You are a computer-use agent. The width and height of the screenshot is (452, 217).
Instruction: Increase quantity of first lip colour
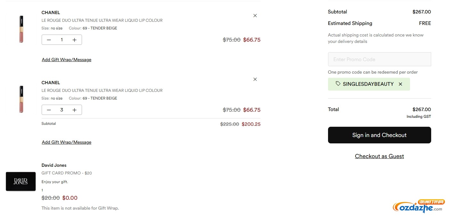[75, 40]
